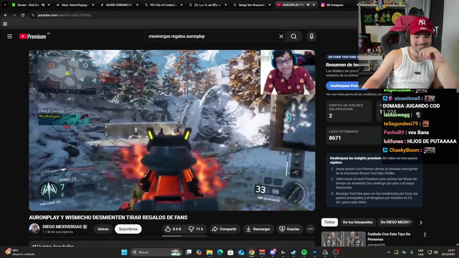Open Windows Start menu
The height and width of the screenshot is (258, 459).
pos(124,252)
